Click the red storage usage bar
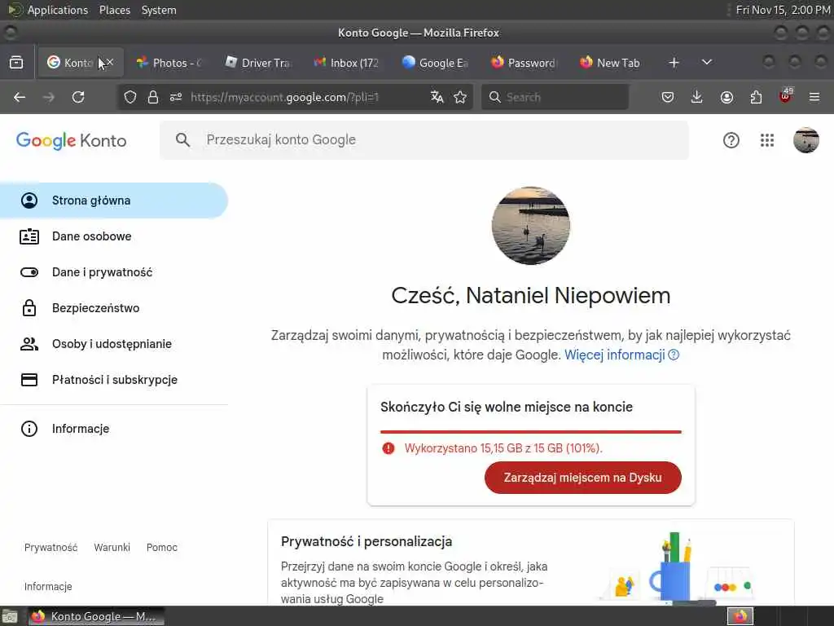Screen dimensions: 834x626 530,432
